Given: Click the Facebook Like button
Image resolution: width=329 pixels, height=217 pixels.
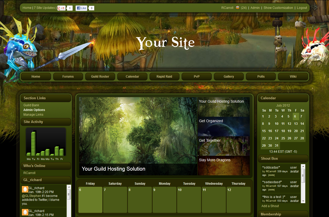Looking at the screenshot, I should tap(82, 8).
